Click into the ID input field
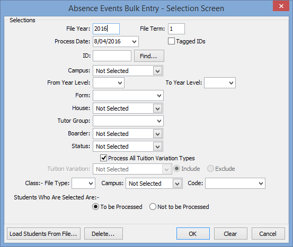Image resolution: width=293 pixels, height=247 pixels. coord(112,56)
